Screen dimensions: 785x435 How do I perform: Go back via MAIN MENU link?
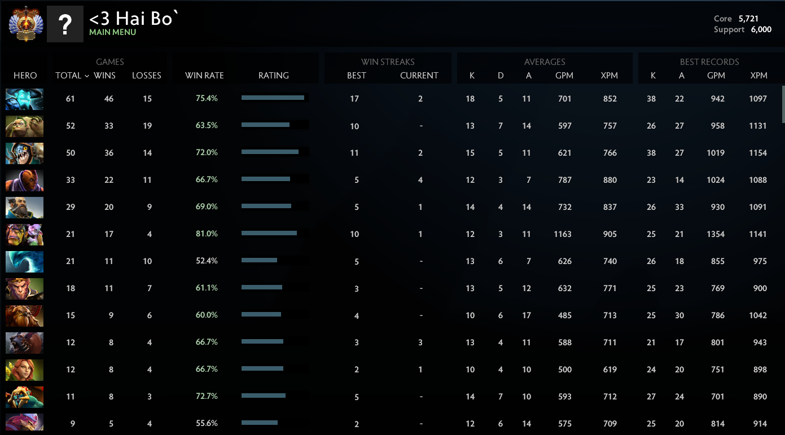tap(112, 33)
